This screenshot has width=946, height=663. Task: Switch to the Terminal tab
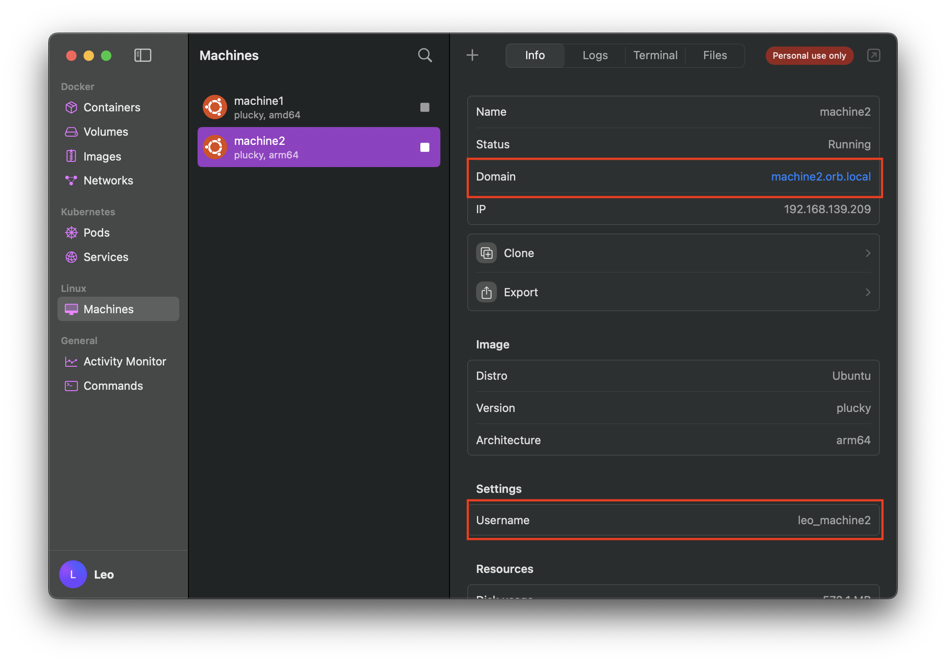pos(655,55)
